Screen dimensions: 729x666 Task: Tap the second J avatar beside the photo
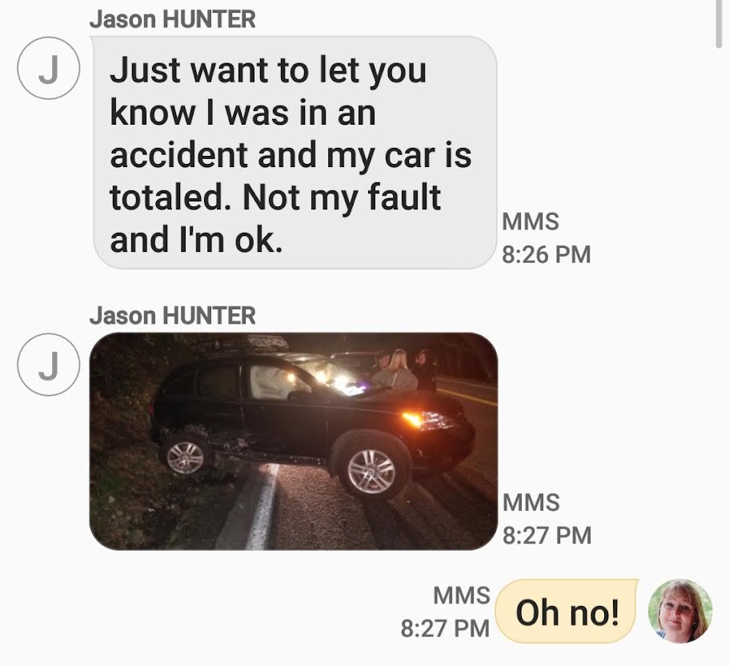click(48, 365)
